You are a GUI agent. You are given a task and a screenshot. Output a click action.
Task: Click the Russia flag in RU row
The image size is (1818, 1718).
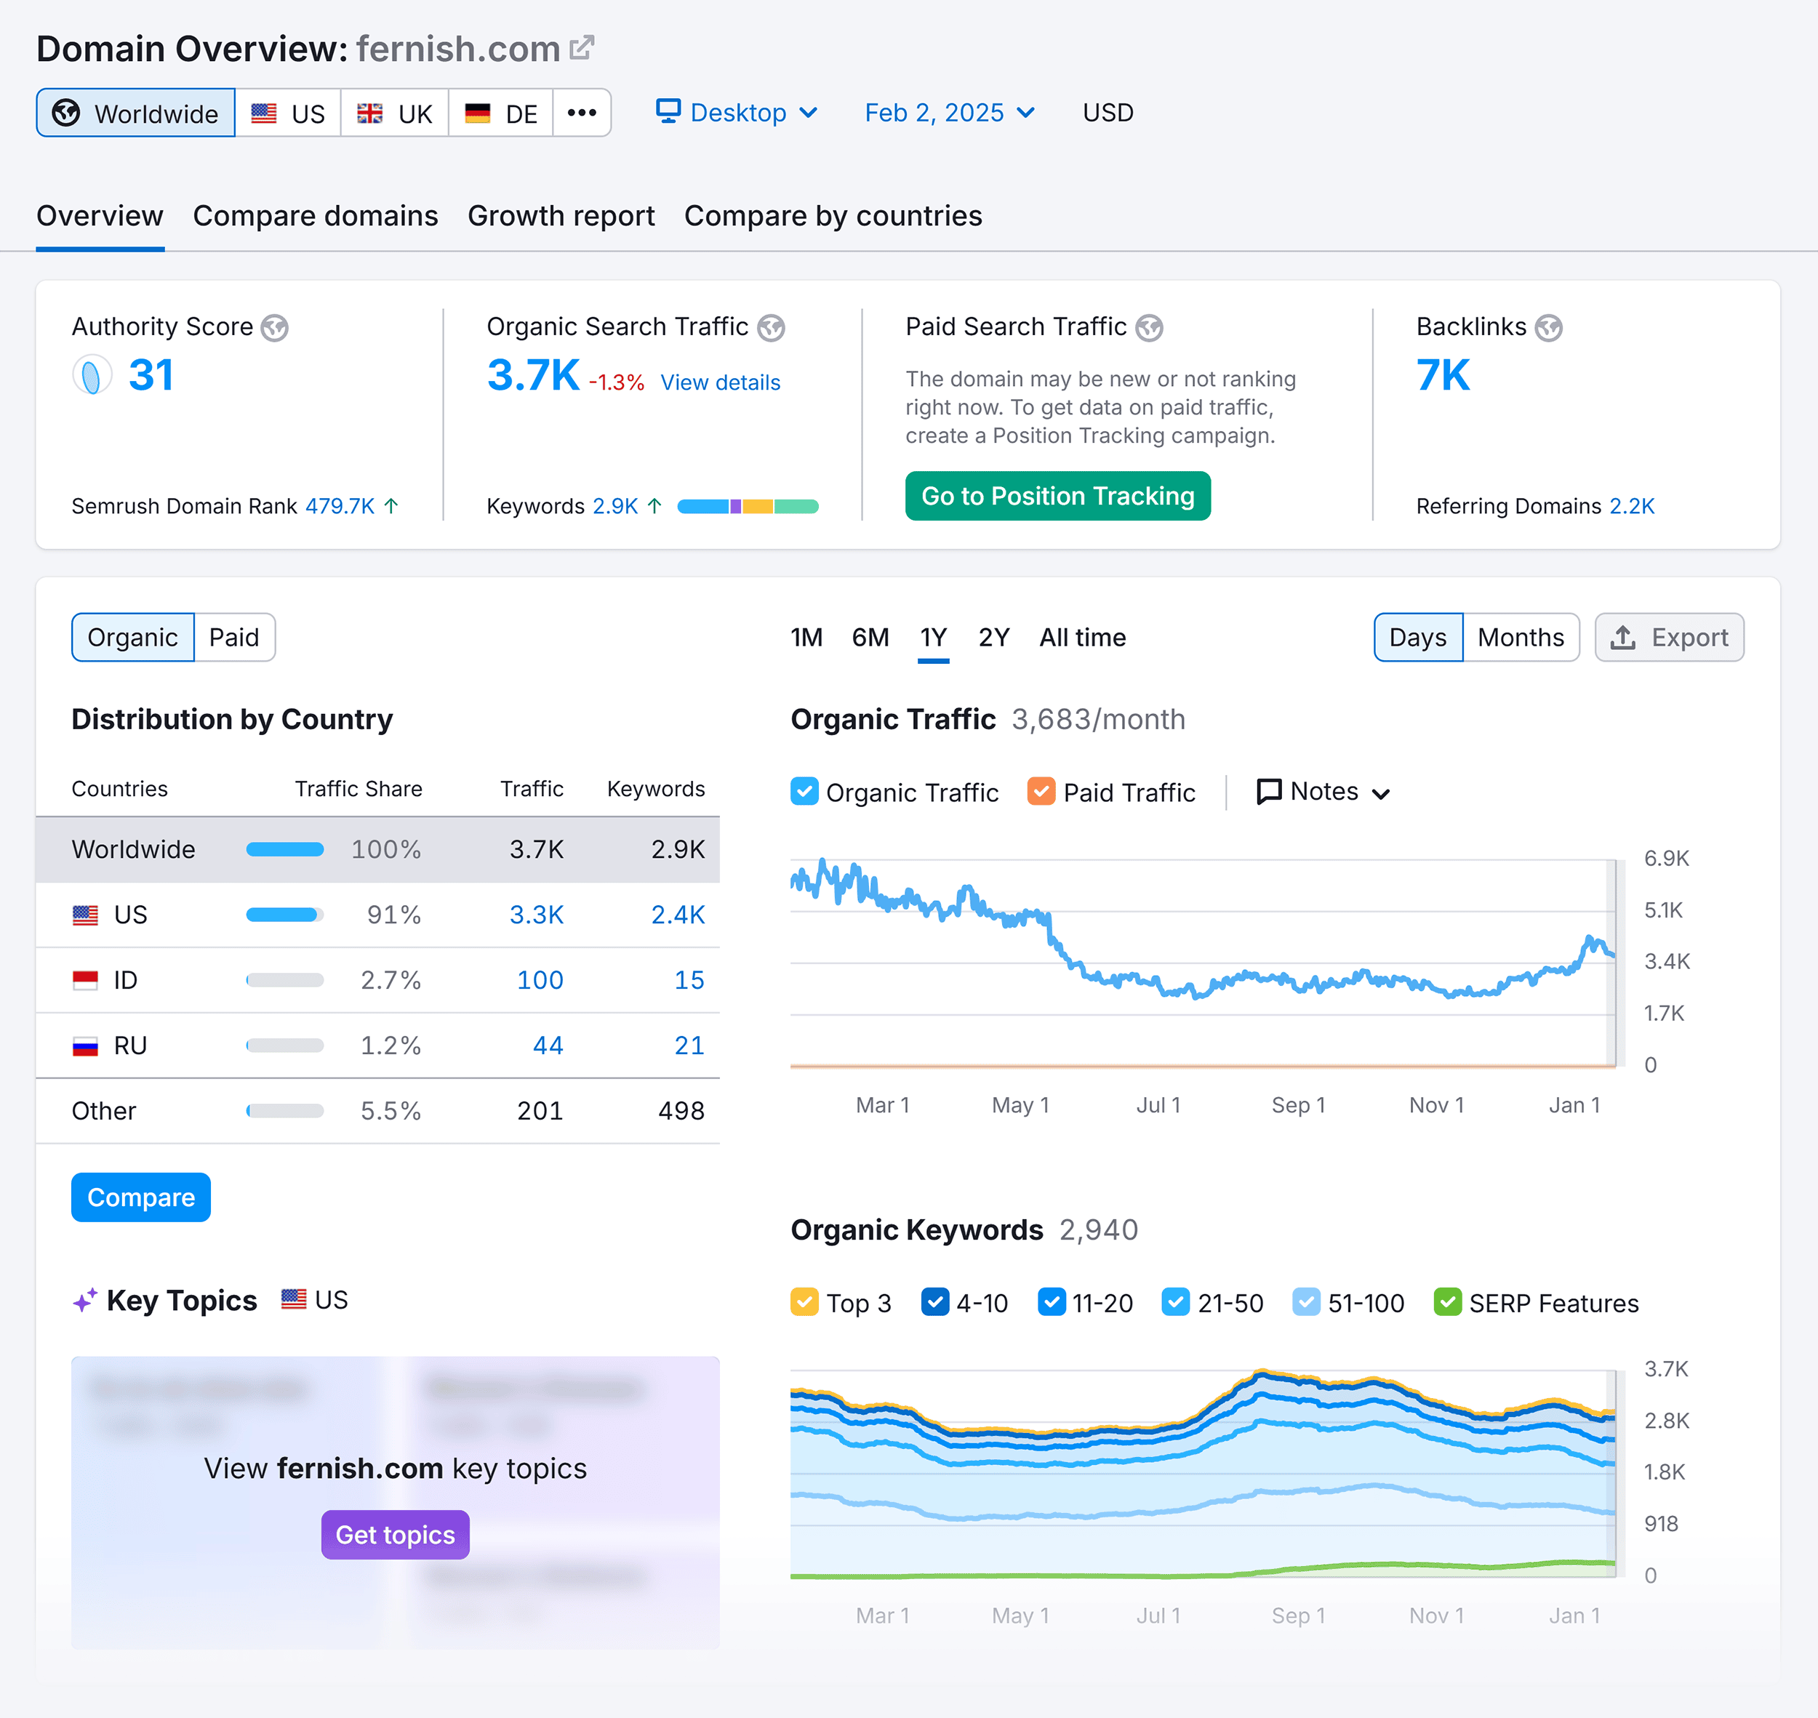coord(85,1045)
